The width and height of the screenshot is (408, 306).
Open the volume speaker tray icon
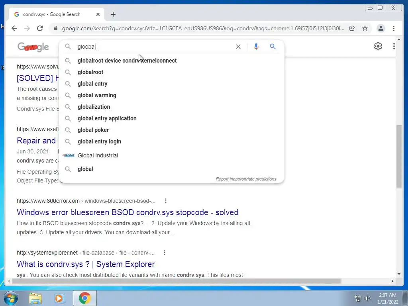click(368, 298)
